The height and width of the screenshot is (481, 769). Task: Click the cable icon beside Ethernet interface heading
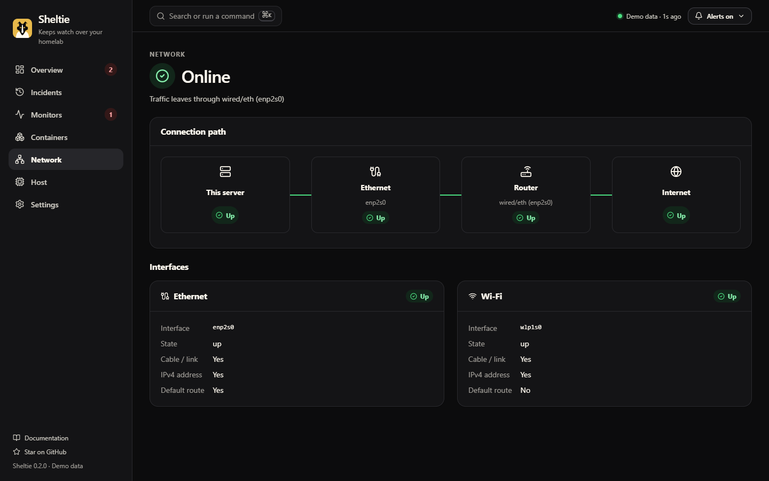coord(165,296)
